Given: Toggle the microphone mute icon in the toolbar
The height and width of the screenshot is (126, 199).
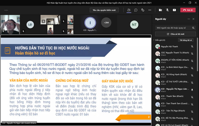Looking at the screenshot, I should (167, 10).
